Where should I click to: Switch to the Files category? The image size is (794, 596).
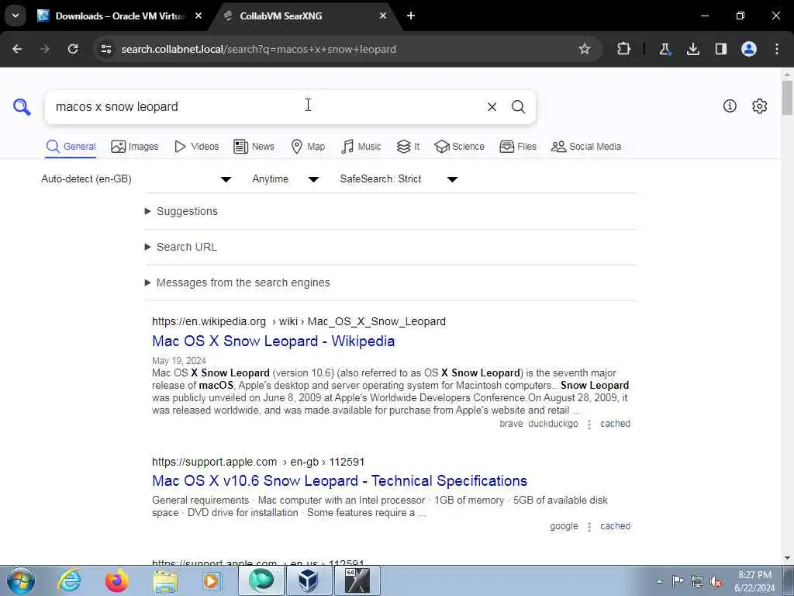(x=517, y=147)
